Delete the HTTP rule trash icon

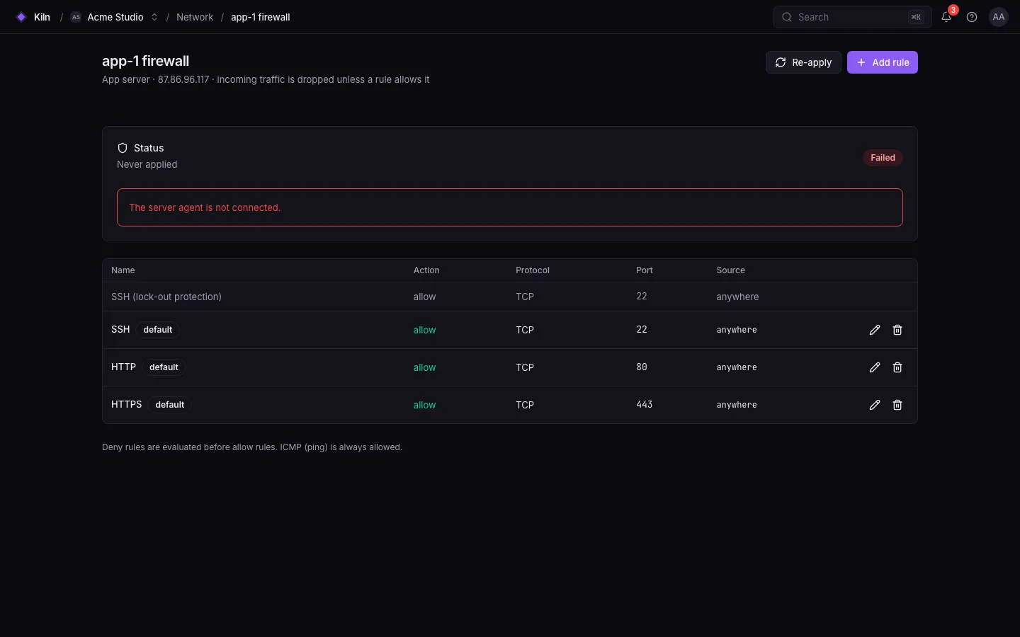click(897, 367)
